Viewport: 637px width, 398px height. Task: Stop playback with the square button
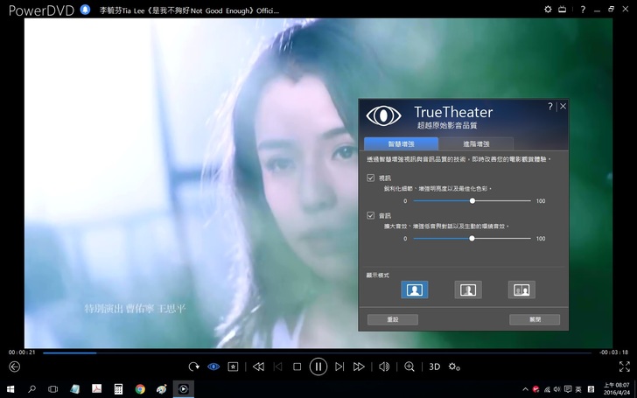[x=297, y=367]
